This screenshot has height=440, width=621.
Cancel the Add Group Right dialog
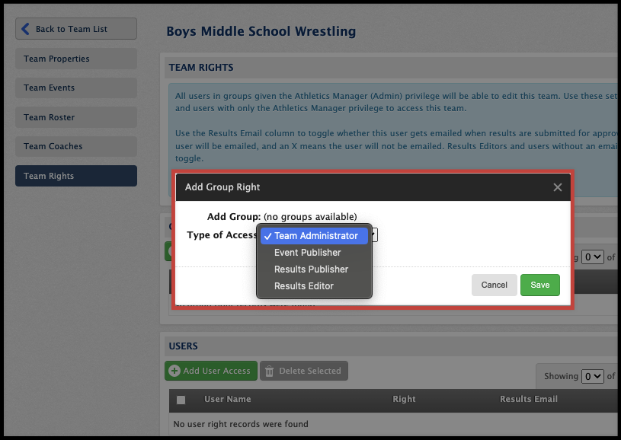tap(494, 285)
